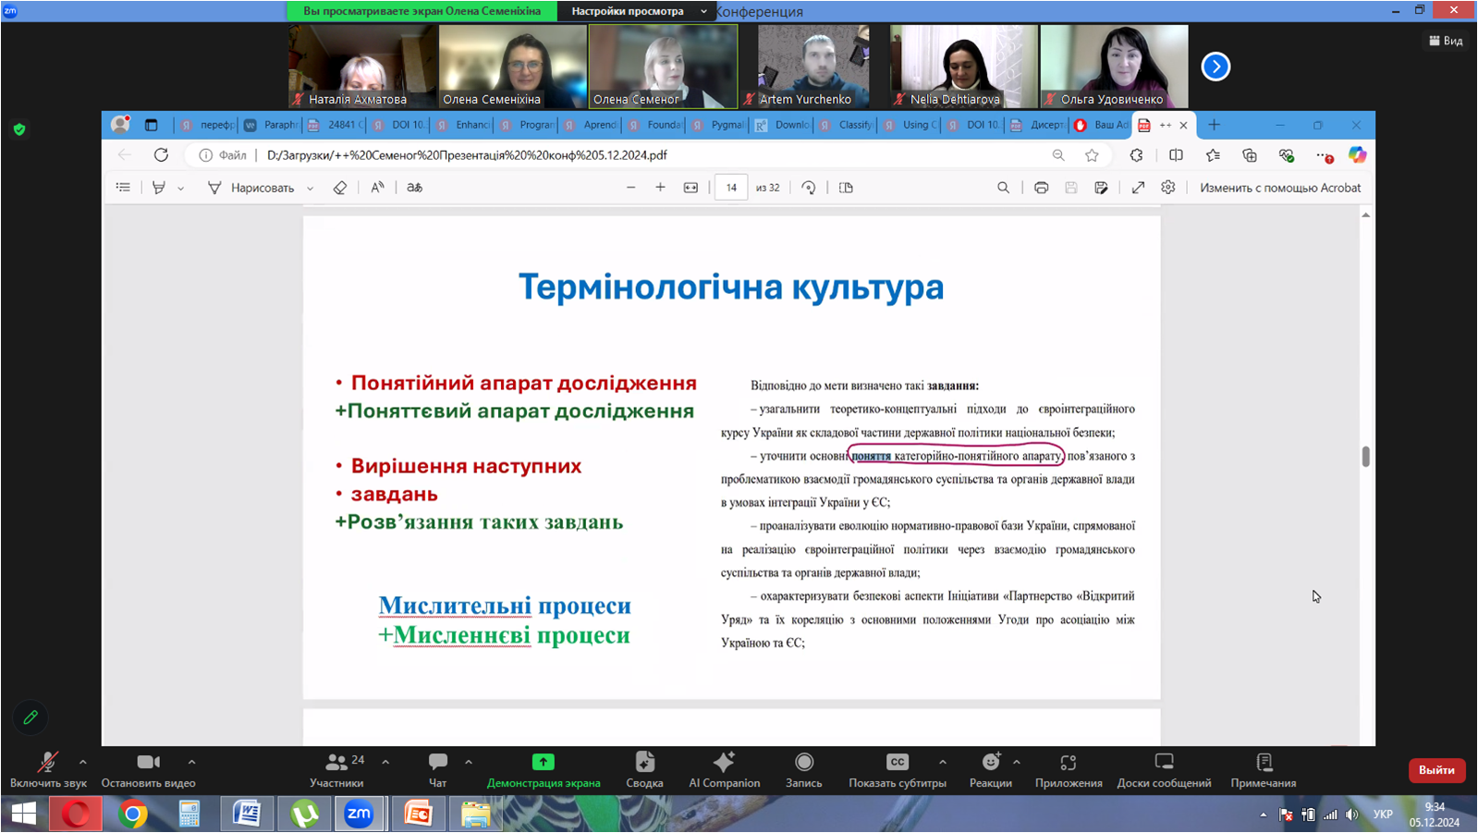Open Примечания notes

pos(1264,769)
